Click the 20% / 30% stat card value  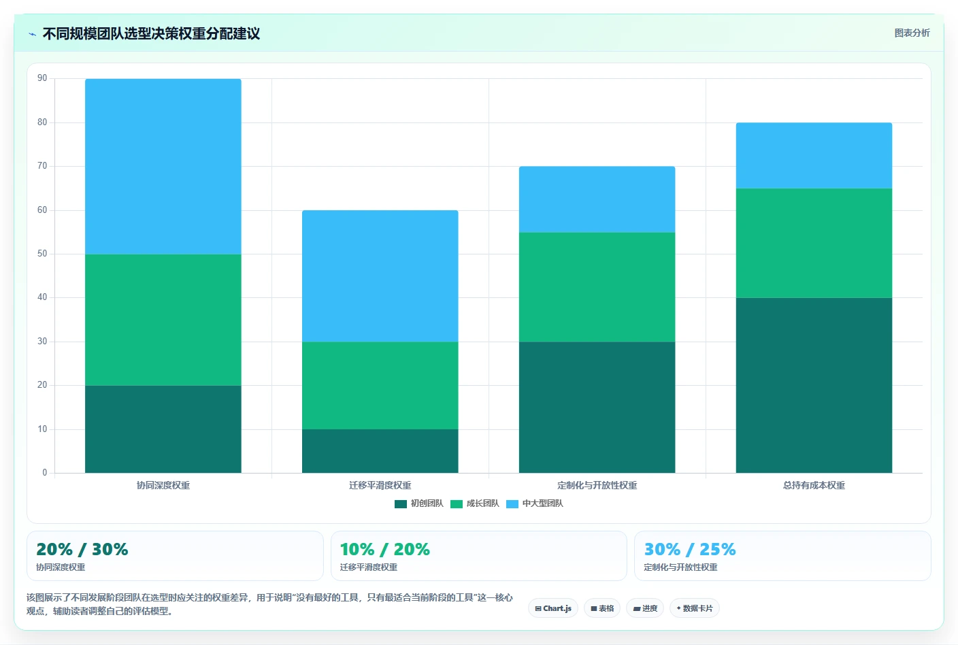click(82, 549)
